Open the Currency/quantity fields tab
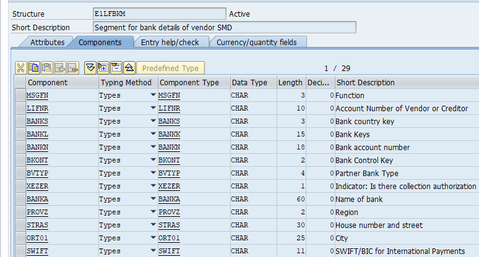479x257 pixels. pyautogui.click(x=256, y=42)
